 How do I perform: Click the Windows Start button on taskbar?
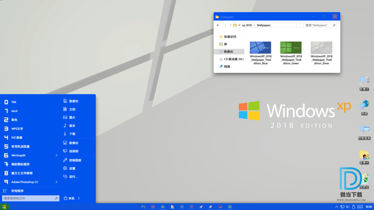[x=4, y=207]
